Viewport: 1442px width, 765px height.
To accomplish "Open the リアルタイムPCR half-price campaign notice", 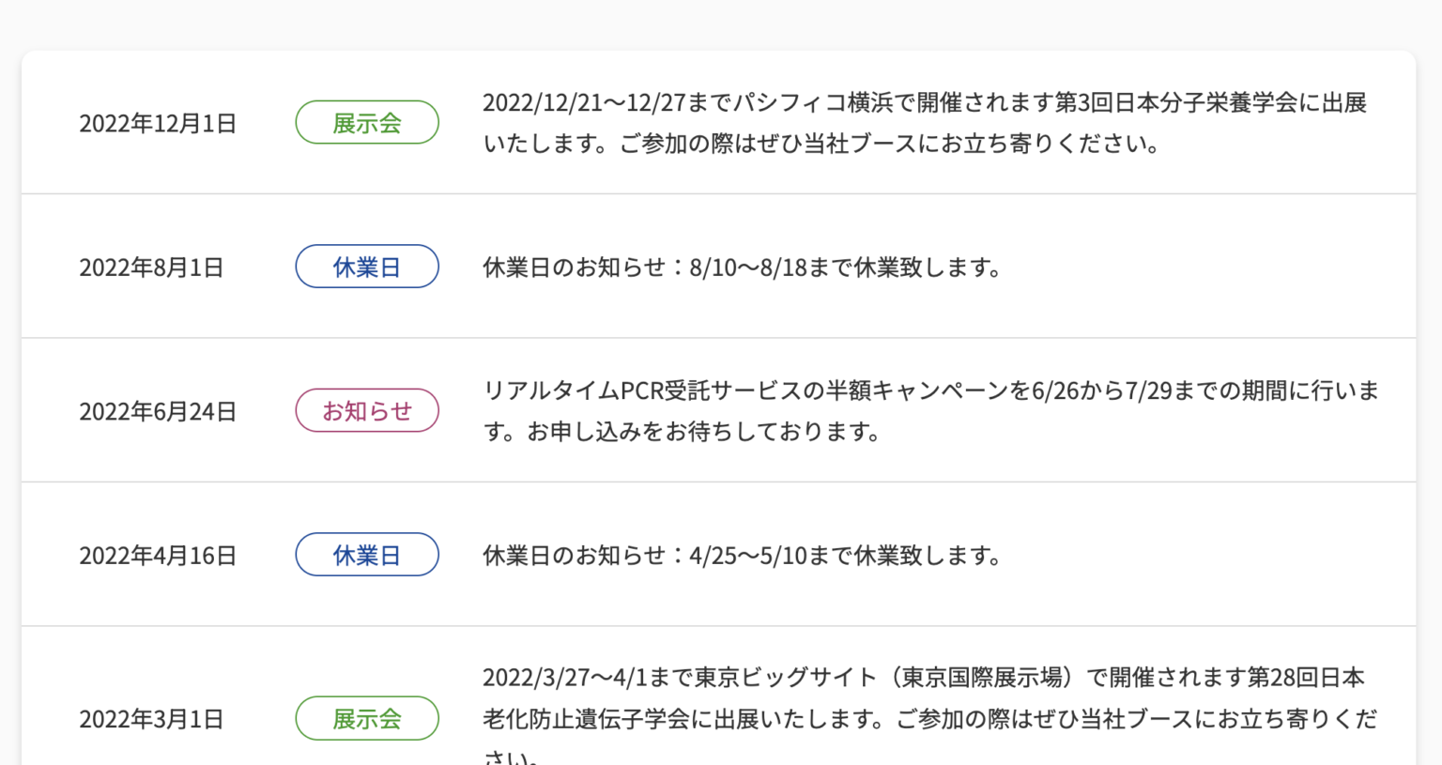I will tap(931, 411).
